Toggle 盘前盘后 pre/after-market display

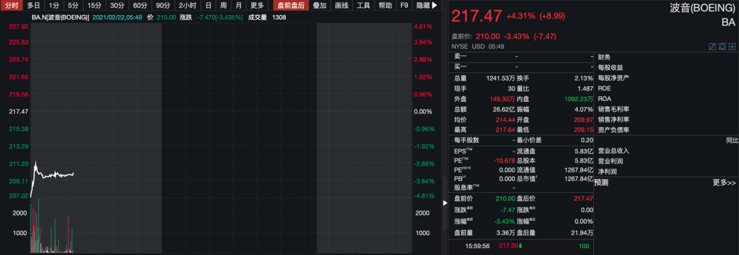pos(291,5)
